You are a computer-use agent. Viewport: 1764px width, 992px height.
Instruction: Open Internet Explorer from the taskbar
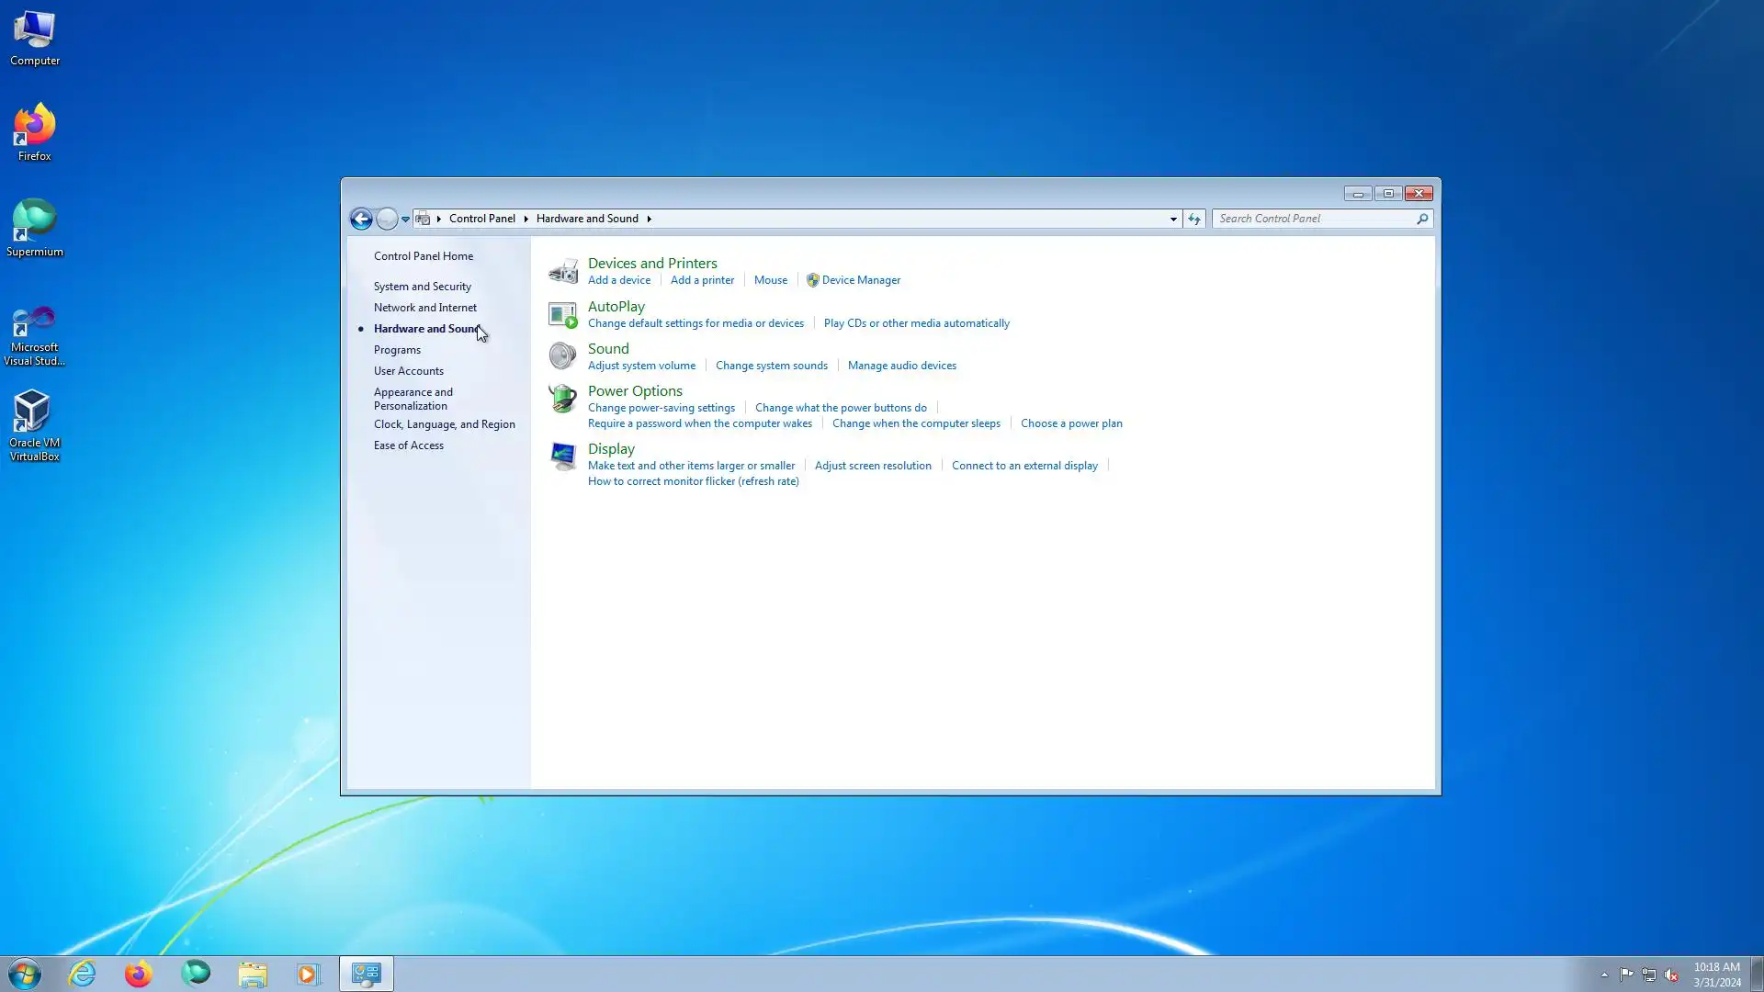(83, 974)
